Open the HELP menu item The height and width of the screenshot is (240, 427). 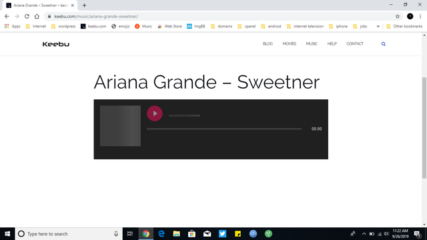coord(332,44)
